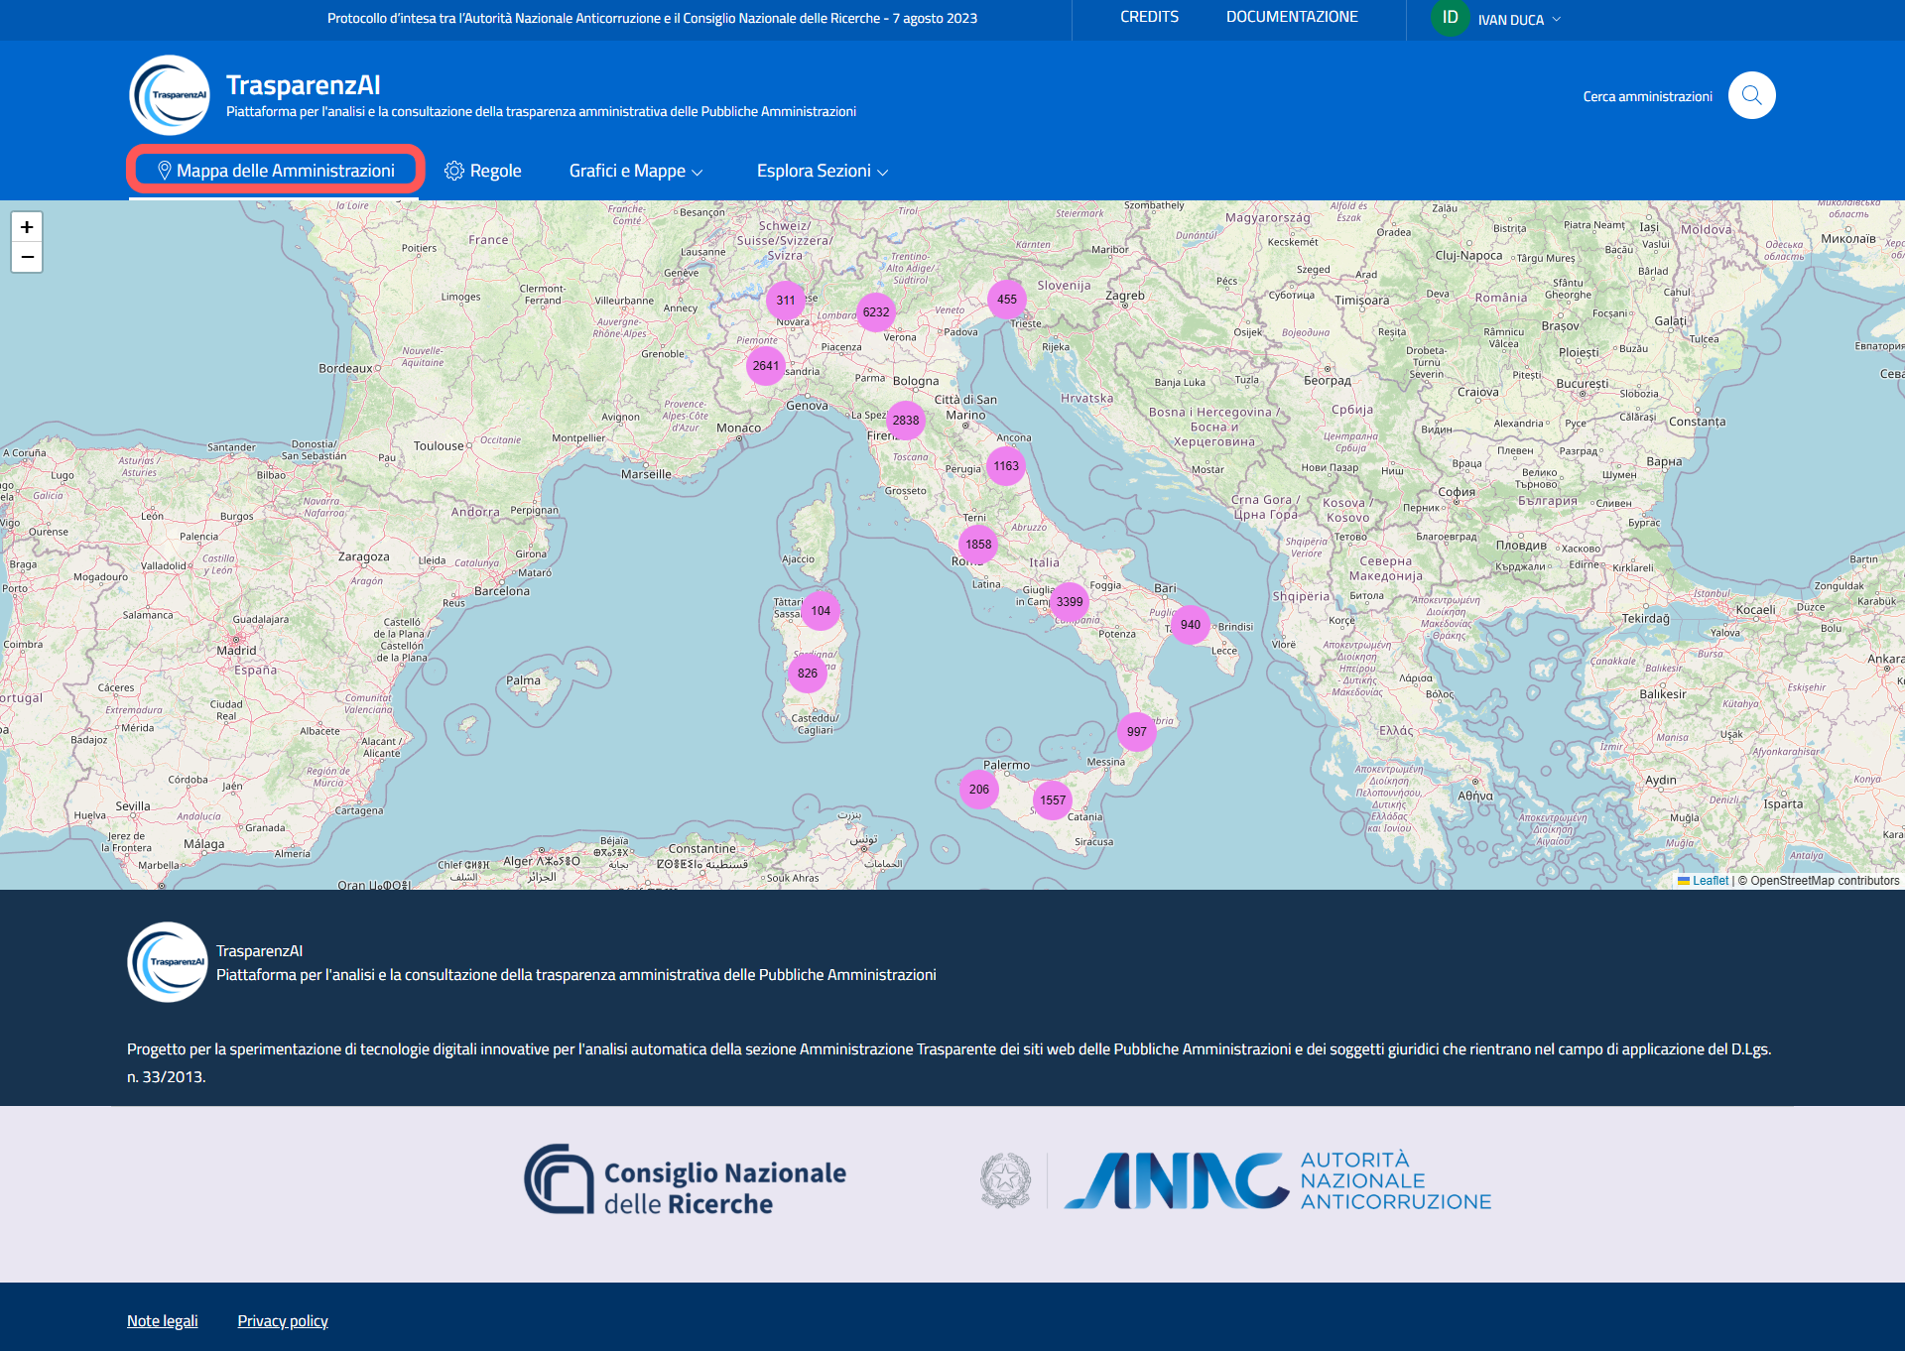Open the 455 cluster marker near Trieste
The height and width of the screenshot is (1351, 1905).
click(x=1007, y=299)
